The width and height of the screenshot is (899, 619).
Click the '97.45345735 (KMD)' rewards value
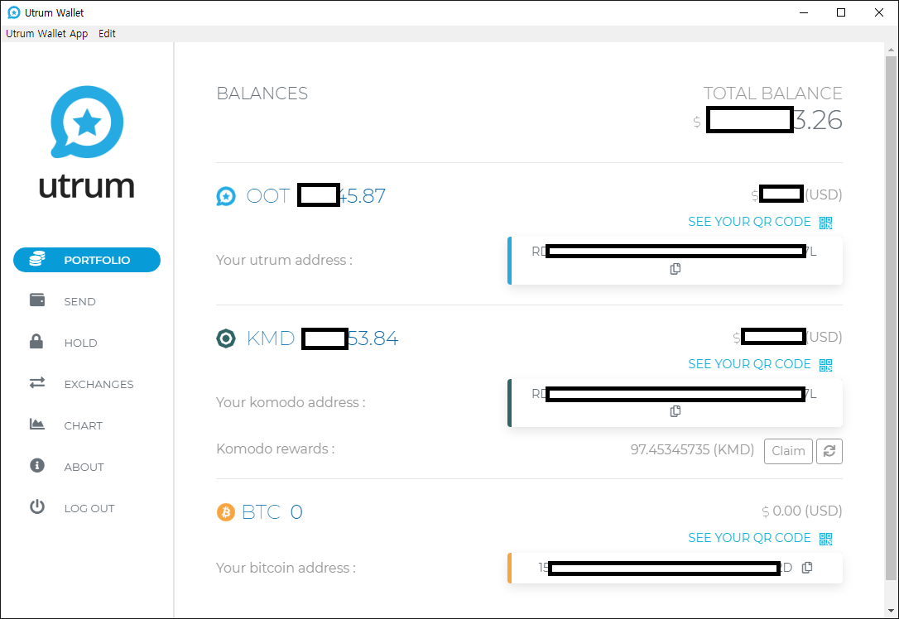pyautogui.click(x=693, y=449)
